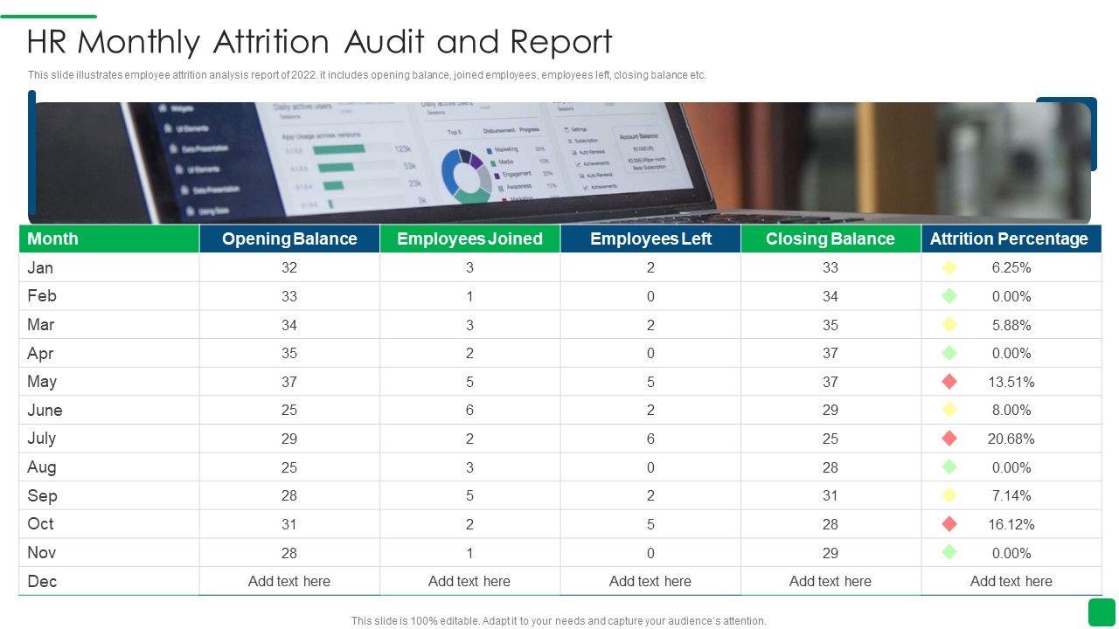Click the 'This slide is 100% editable' footer text
This screenshot has width=1119, height=629.
[559, 621]
